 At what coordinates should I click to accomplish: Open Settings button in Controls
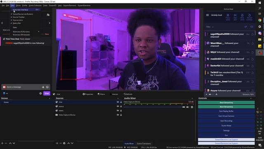(226, 131)
